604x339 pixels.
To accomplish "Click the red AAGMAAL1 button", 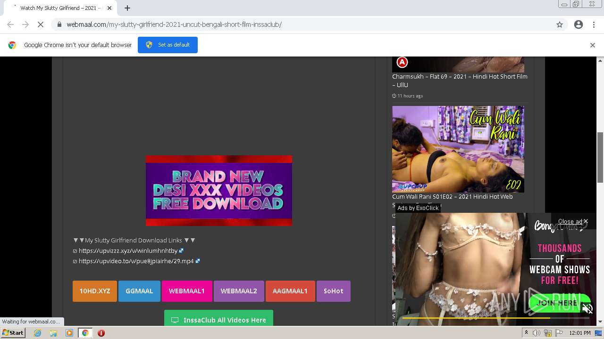I will click(x=290, y=291).
